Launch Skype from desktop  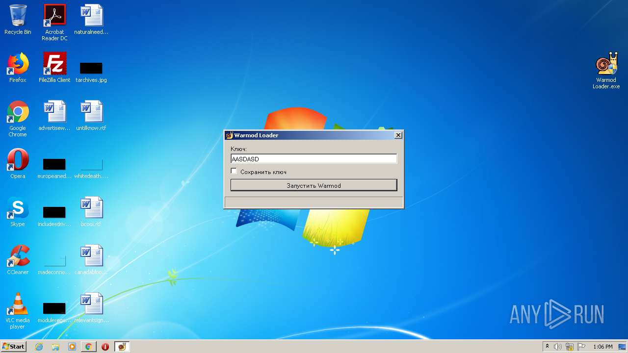(18, 212)
